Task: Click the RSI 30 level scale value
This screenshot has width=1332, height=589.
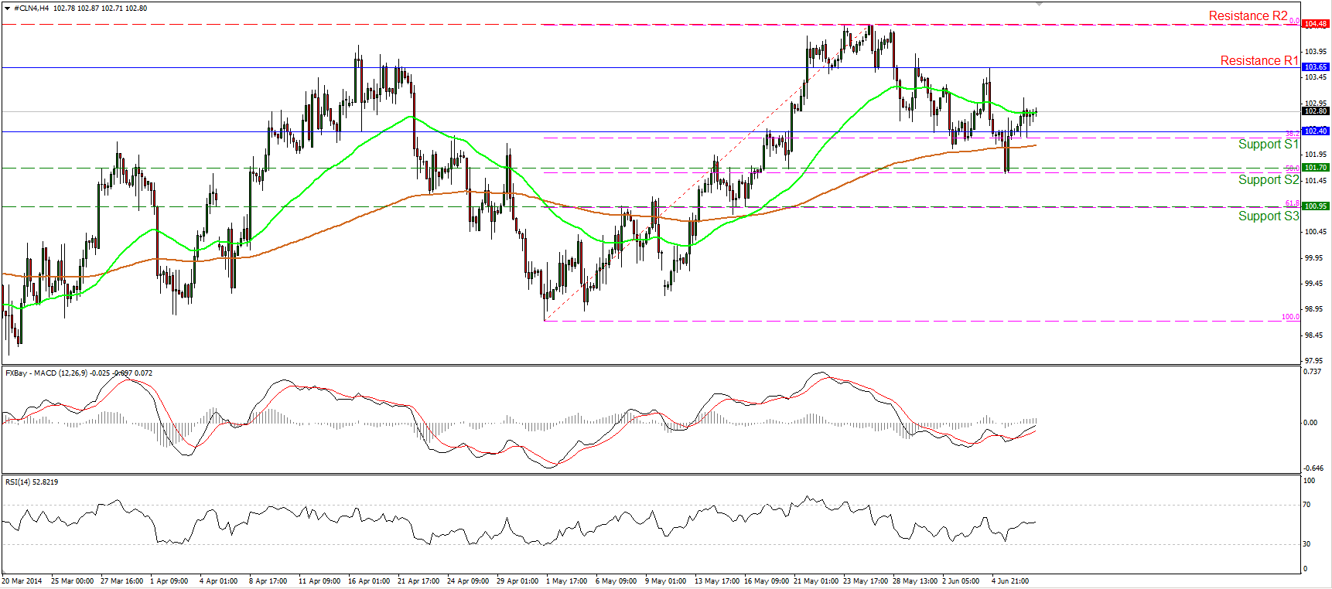Action: coord(1306,544)
